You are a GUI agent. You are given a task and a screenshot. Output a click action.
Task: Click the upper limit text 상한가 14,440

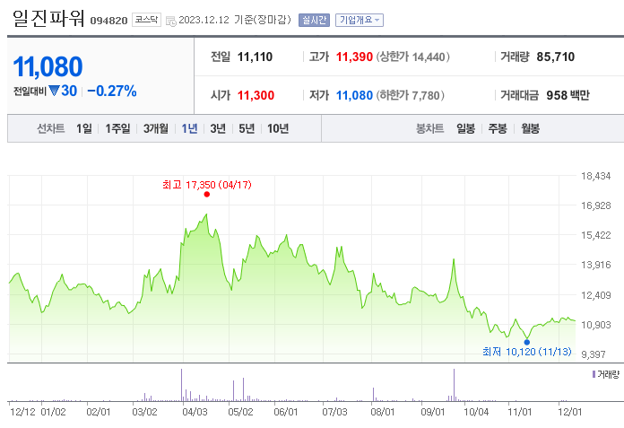click(412, 57)
